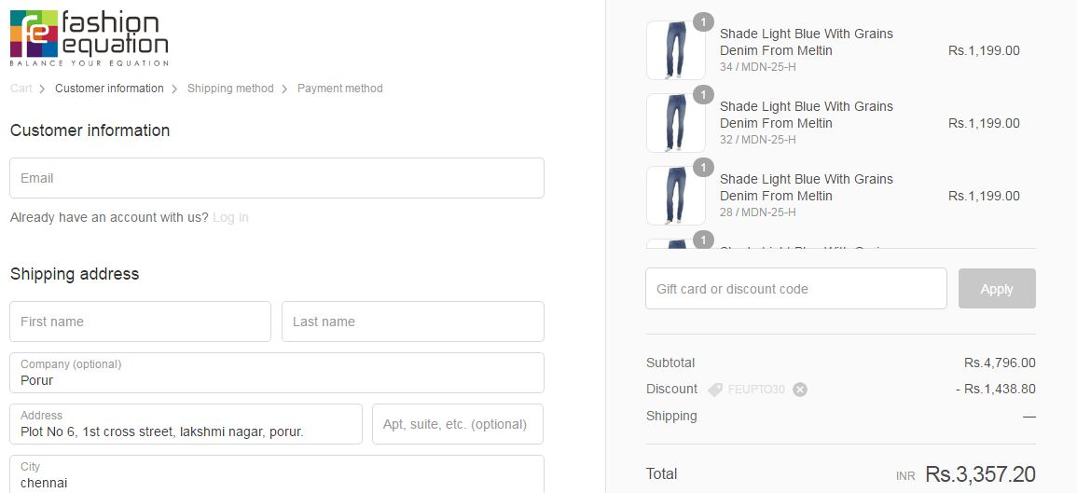Click the Log in link
Viewport: 1077px width, 493px height.
point(230,217)
